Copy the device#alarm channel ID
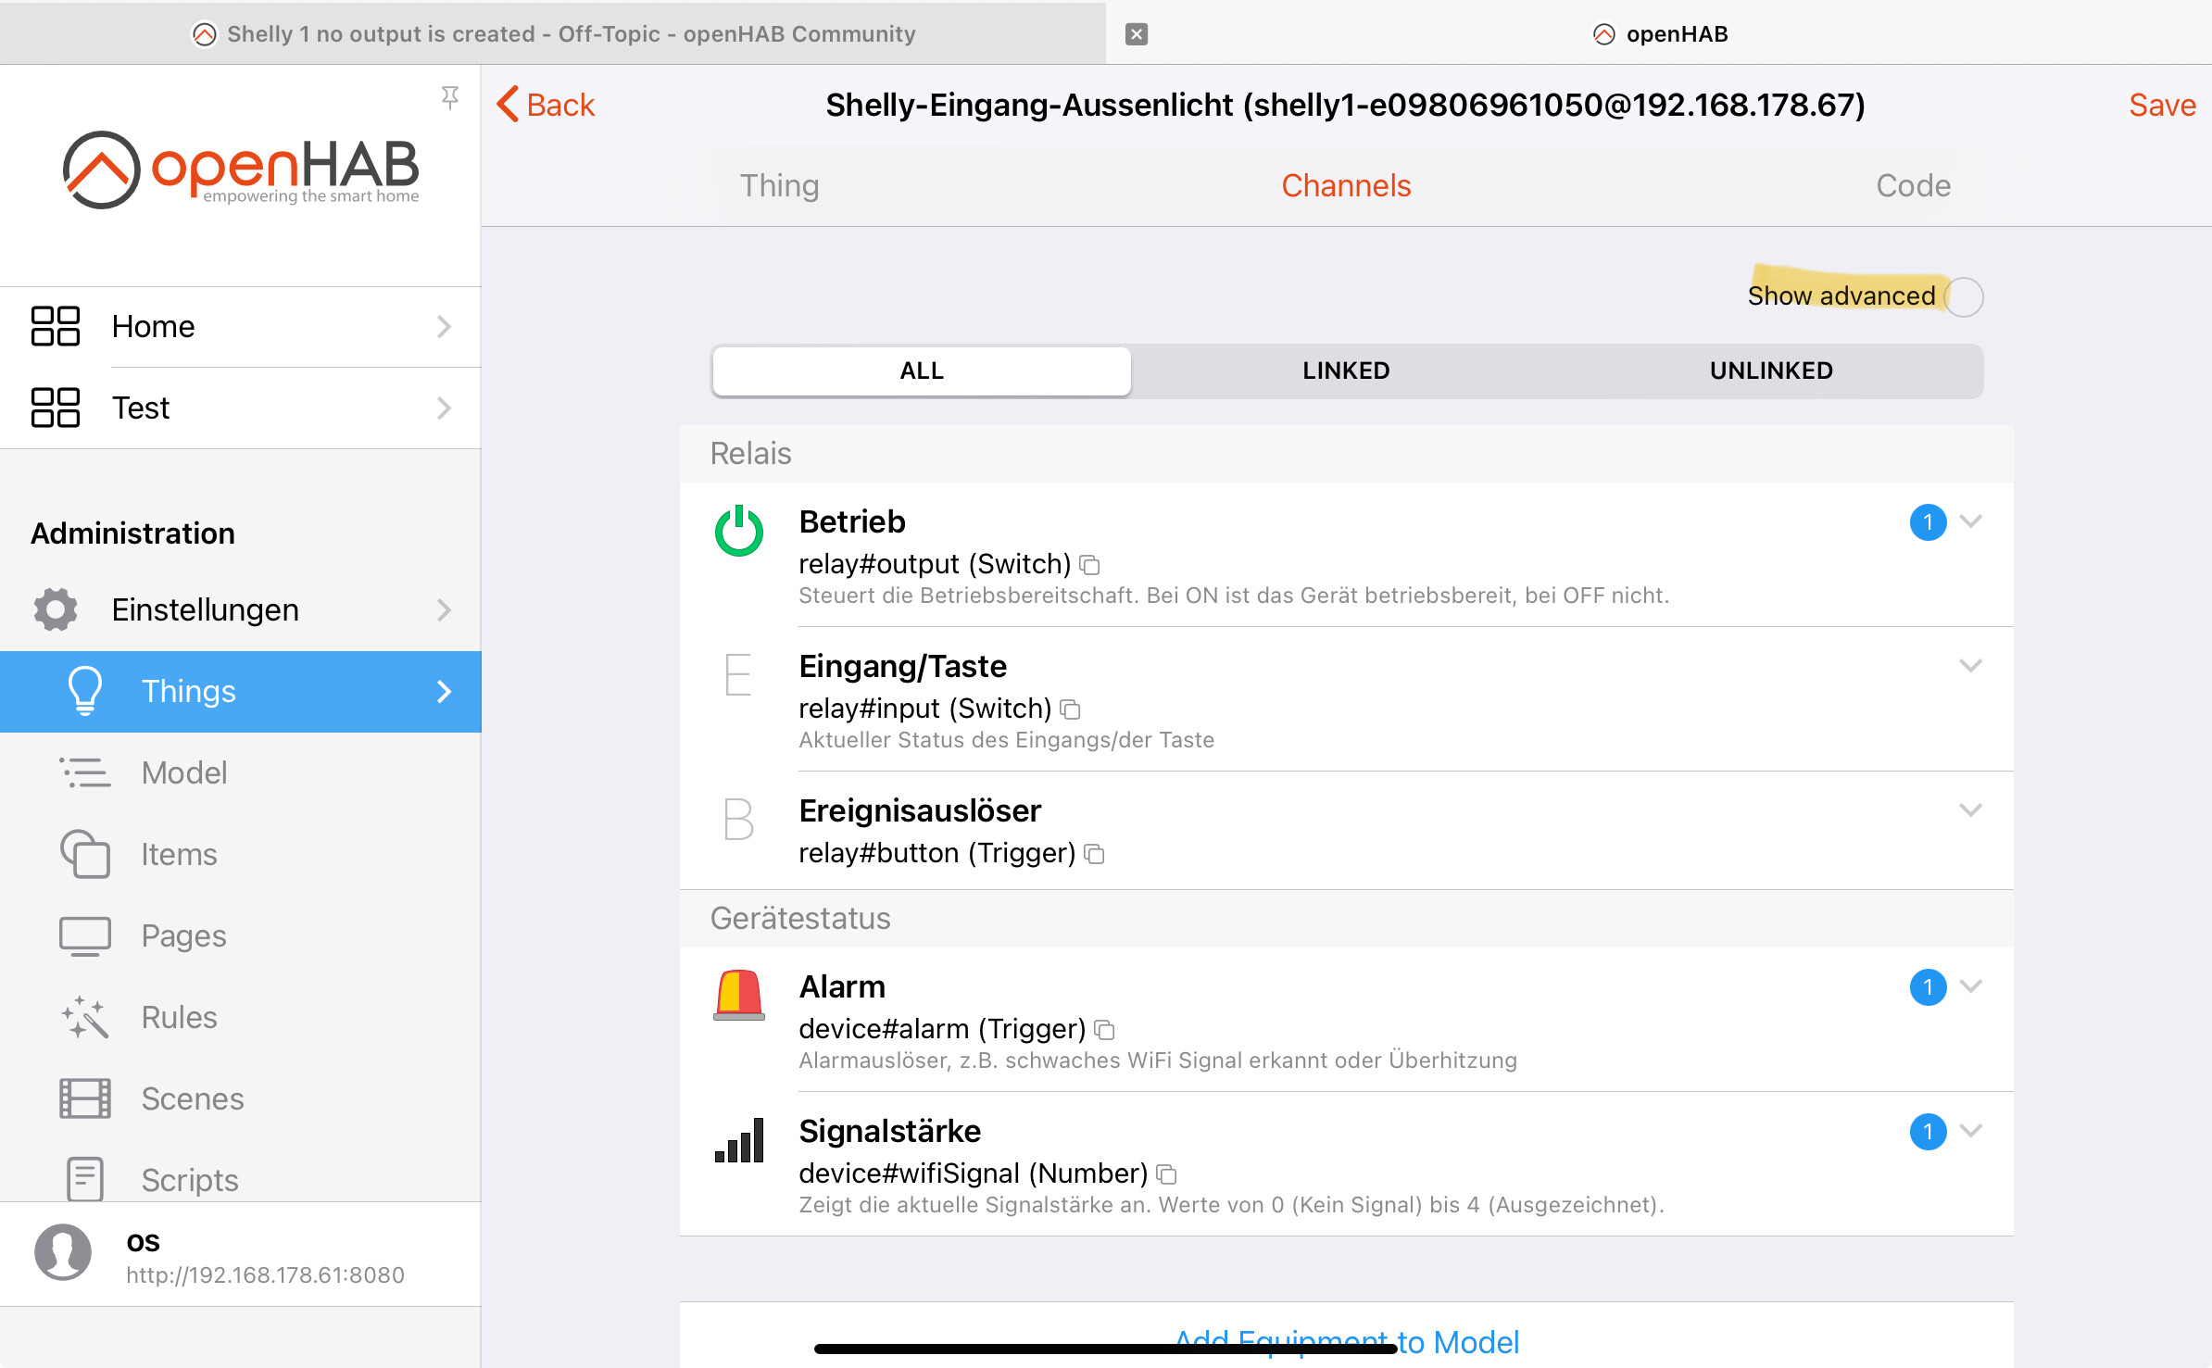 1105,1030
